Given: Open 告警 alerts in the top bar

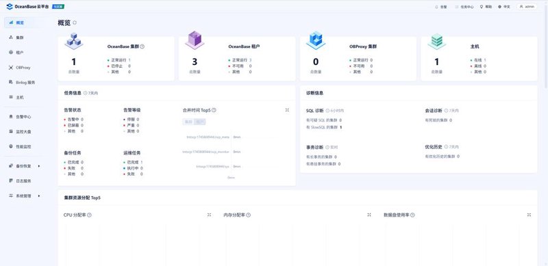Looking at the screenshot, I should point(441,7).
